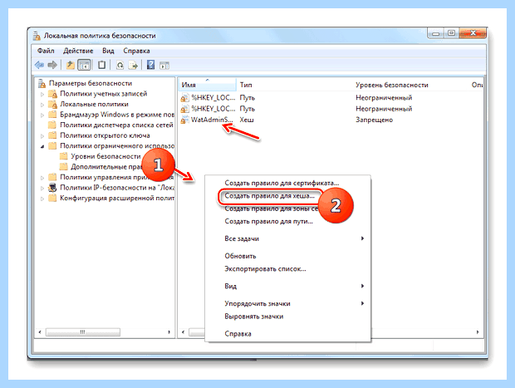Expand Конфигурация расширенной политики node
The height and width of the screenshot is (388, 515).
pos(42,199)
